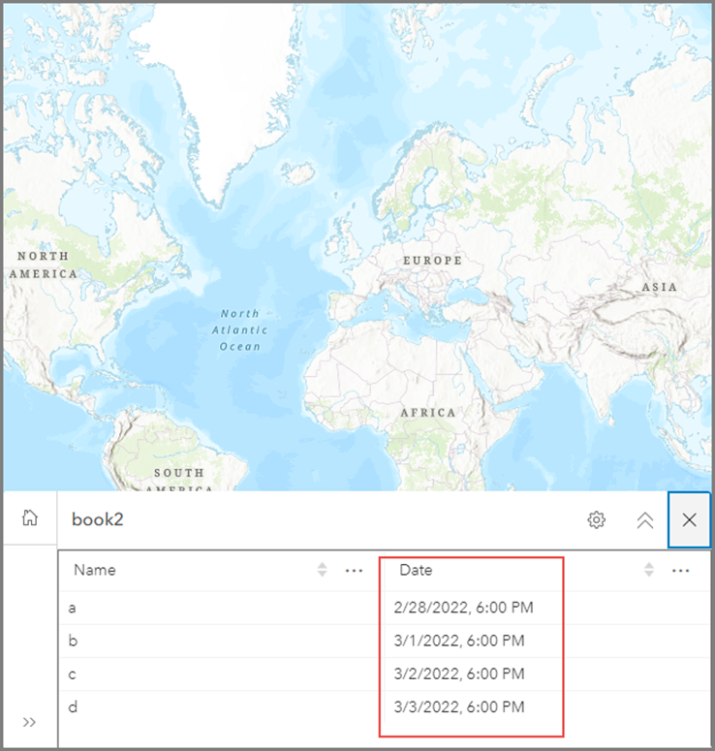715x751 pixels.
Task: Click date cell 3/3/2022, 6:00 PM
Action: pyautogui.click(x=459, y=707)
